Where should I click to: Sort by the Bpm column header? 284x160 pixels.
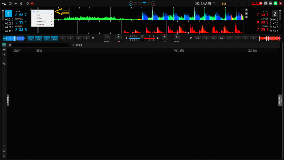(x=17, y=50)
